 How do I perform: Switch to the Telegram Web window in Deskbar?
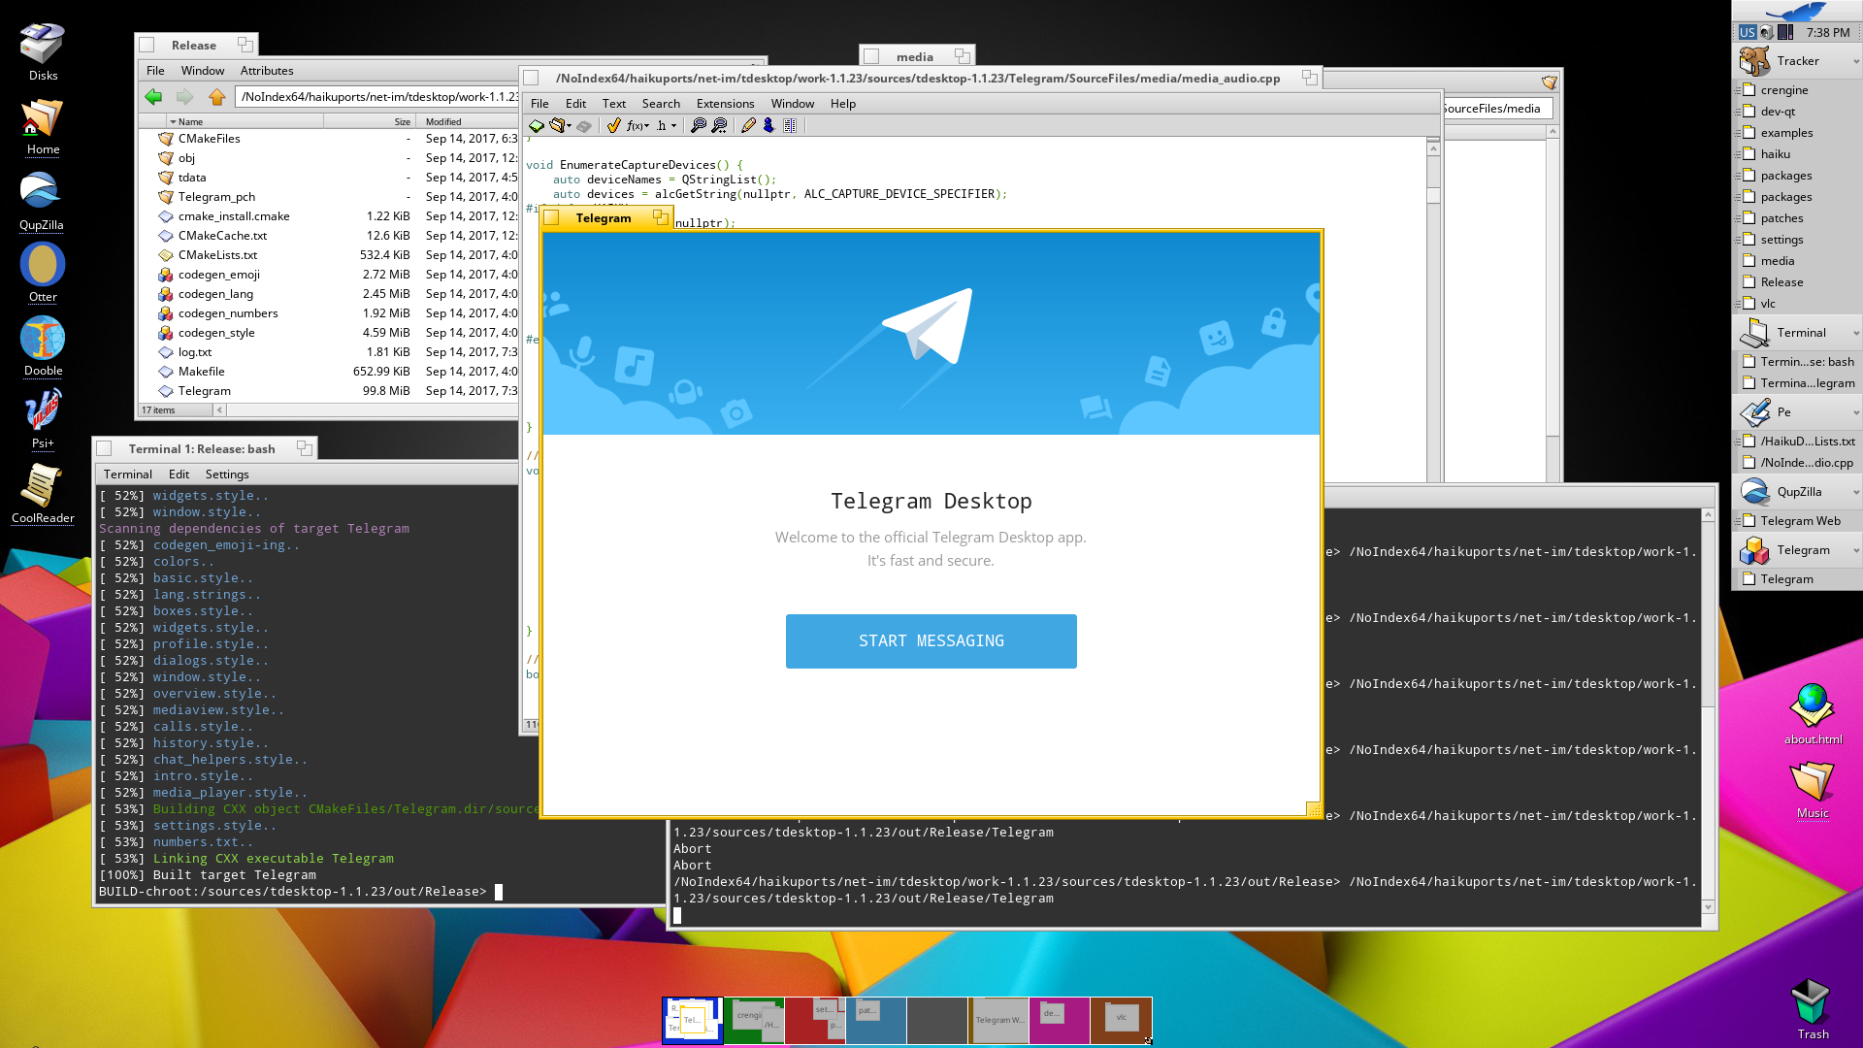click(1797, 521)
